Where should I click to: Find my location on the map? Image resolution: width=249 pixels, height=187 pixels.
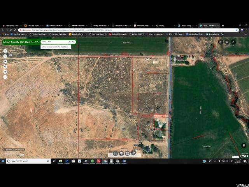[5, 67]
